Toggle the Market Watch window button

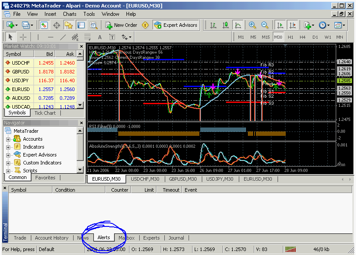point(44,25)
